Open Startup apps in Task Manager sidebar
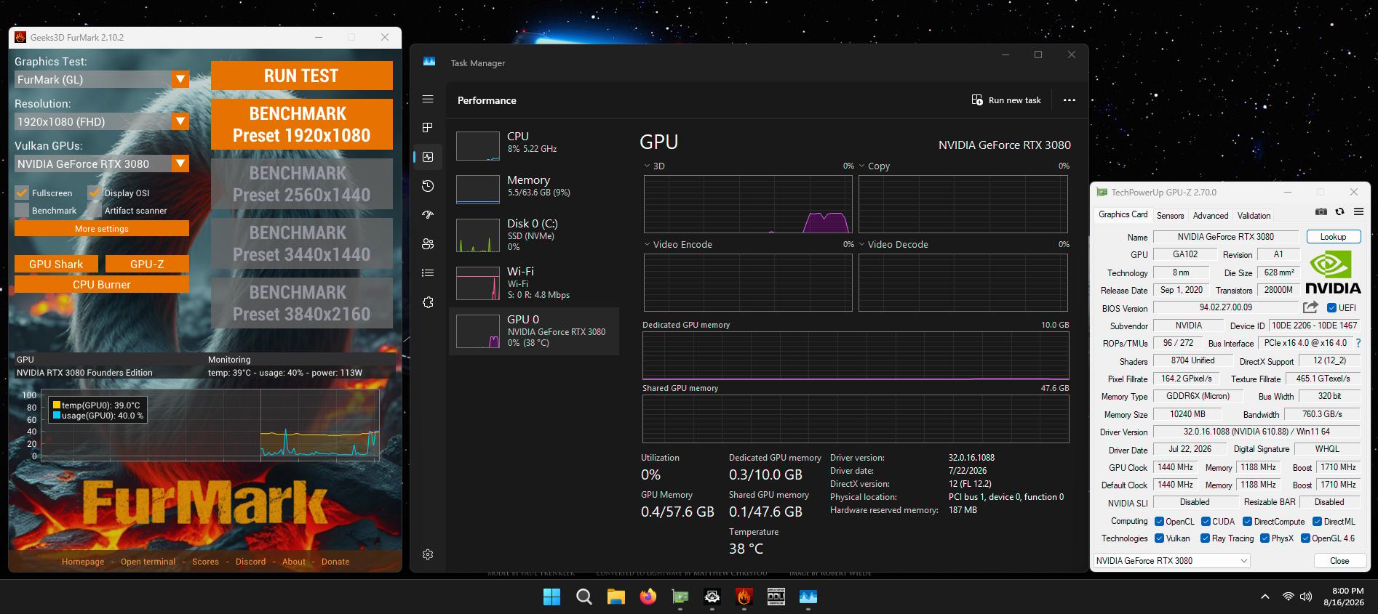This screenshot has height=614, width=1378. pos(428,215)
